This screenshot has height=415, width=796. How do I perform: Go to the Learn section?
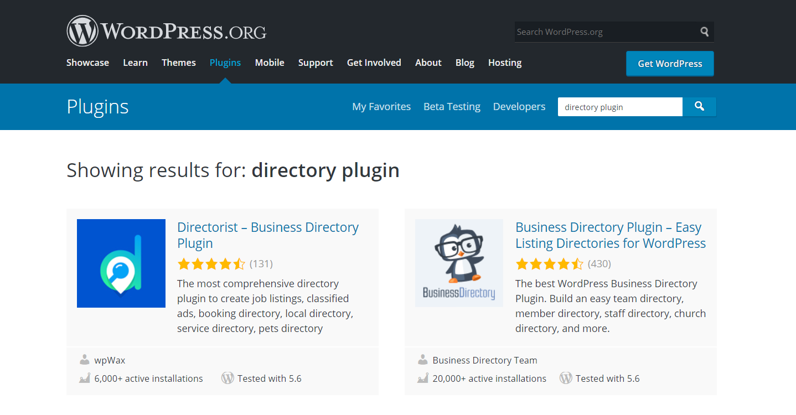point(135,63)
